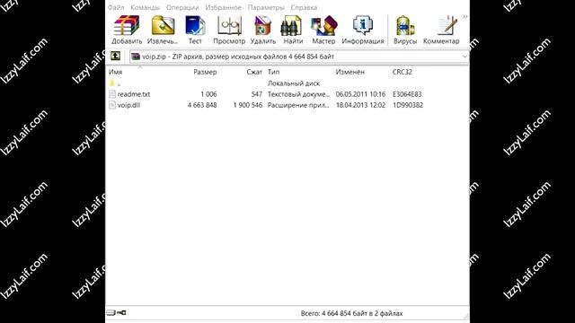Expand the toolbar overflow chevron
This screenshot has width=575, height=323.
click(465, 16)
